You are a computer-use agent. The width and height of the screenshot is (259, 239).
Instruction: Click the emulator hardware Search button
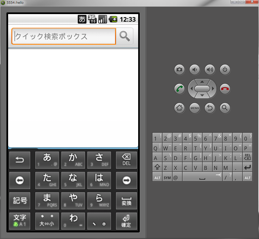click(x=225, y=108)
